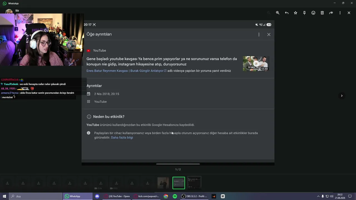Open three-dot menu beside Öğe ayrıntıları

pos(259,34)
